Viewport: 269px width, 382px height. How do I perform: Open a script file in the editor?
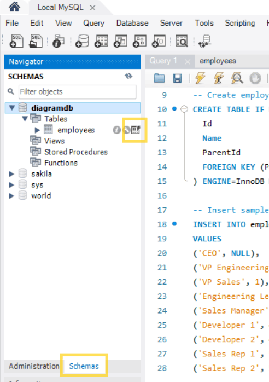[x=160, y=78]
